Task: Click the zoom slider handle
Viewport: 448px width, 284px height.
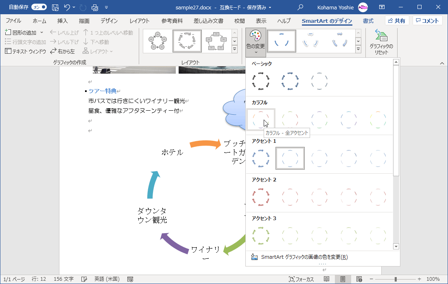Action: pyautogui.click(x=396, y=279)
